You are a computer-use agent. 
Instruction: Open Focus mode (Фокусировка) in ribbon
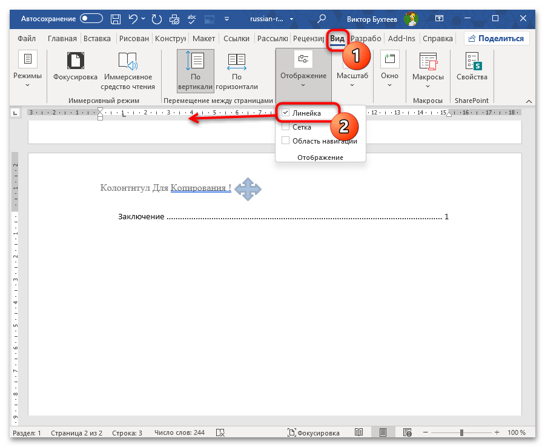point(76,67)
